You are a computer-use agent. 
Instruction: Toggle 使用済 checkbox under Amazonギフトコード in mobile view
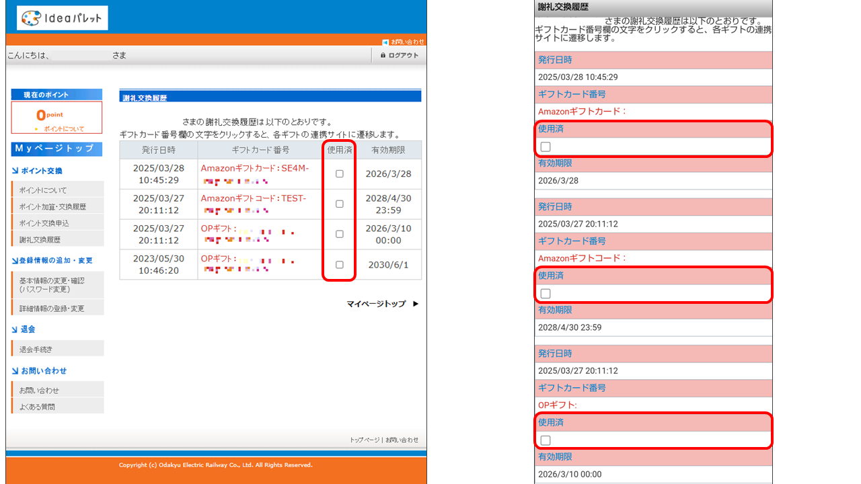click(546, 294)
